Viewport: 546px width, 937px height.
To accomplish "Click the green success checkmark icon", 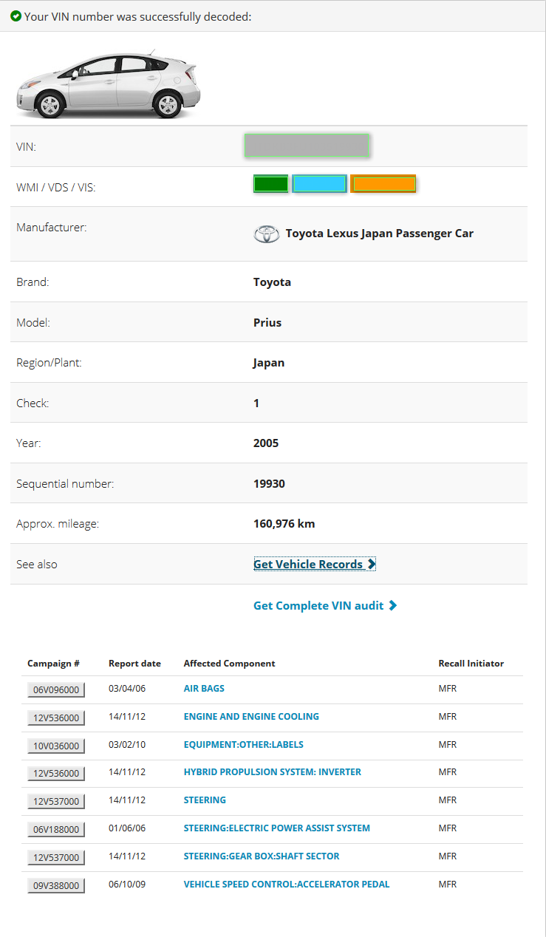I will 16,16.
